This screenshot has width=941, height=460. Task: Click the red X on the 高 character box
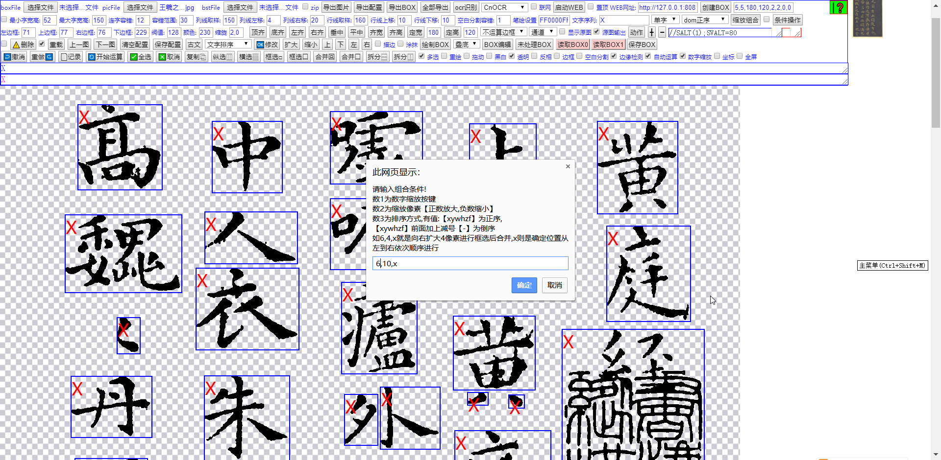[x=84, y=117]
